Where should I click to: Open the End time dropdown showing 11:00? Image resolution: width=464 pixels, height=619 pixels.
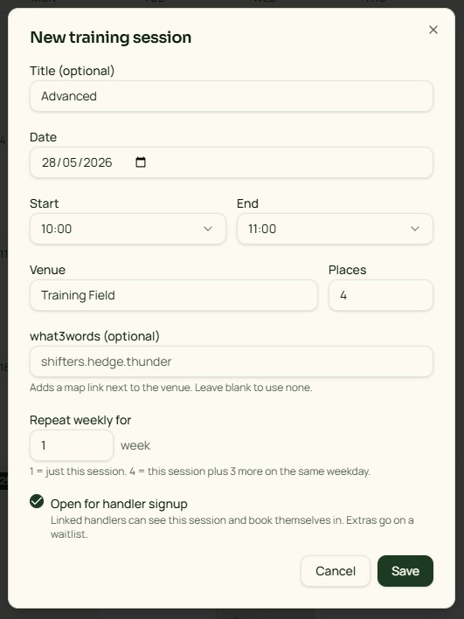[x=335, y=229]
